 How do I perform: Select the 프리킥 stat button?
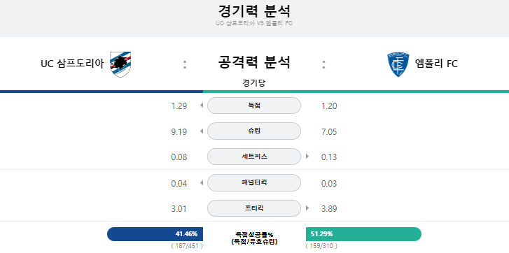click(254, 208)
